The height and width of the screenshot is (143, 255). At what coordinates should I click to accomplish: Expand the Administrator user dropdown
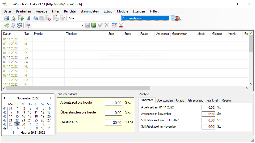[x=173, y=18]
